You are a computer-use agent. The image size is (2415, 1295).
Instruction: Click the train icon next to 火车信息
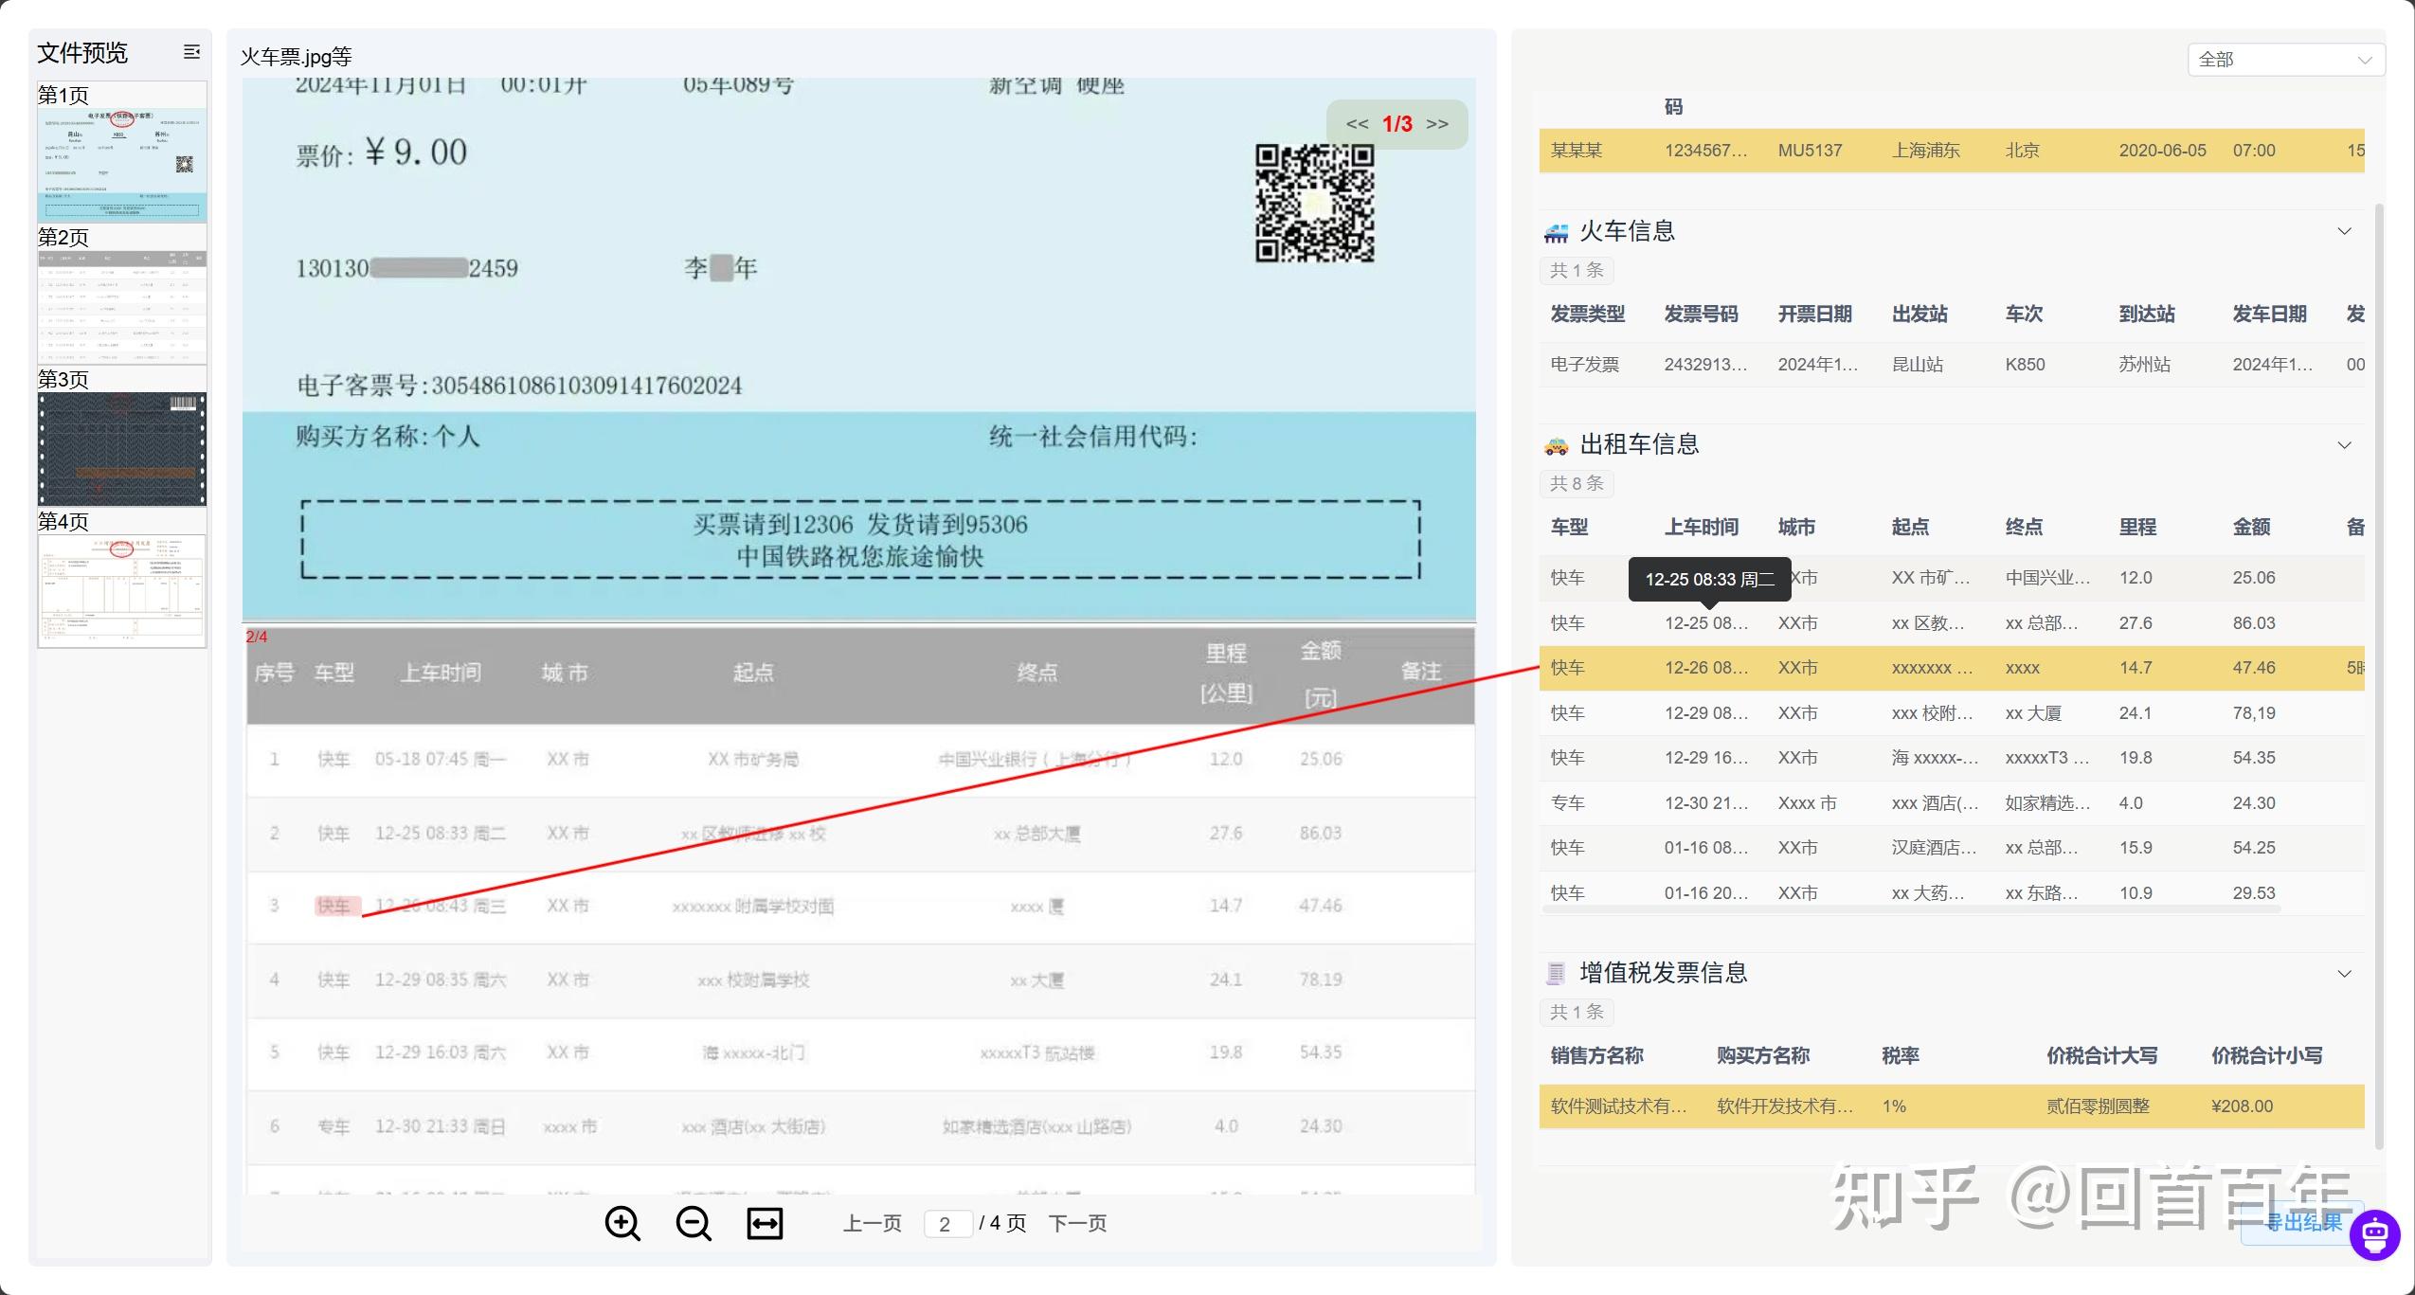tap(1555, 232)
